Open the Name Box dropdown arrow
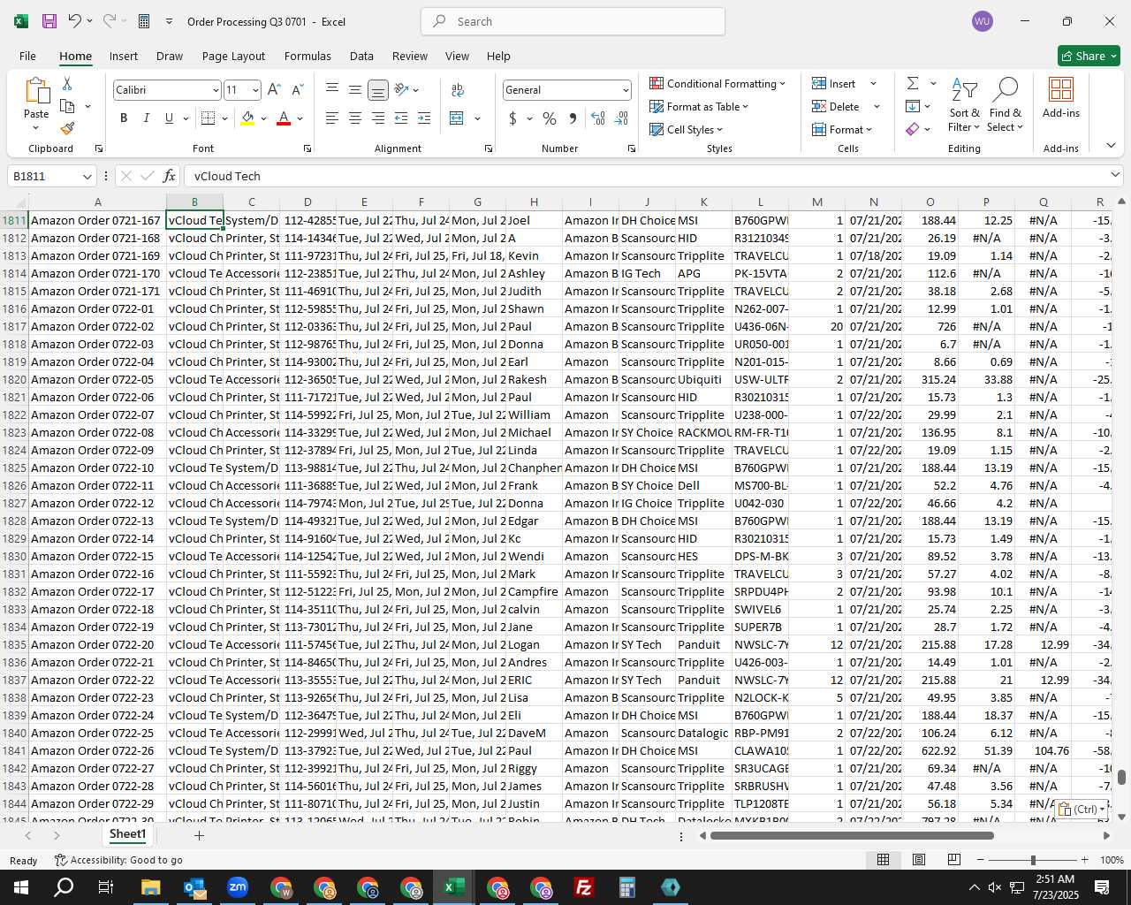The image size is (1131, 905). pos(87,176)
